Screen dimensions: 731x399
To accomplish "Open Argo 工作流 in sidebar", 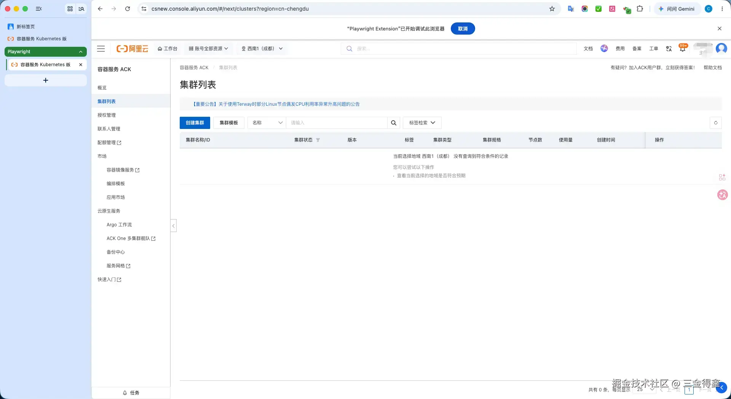I will [119, 225].
